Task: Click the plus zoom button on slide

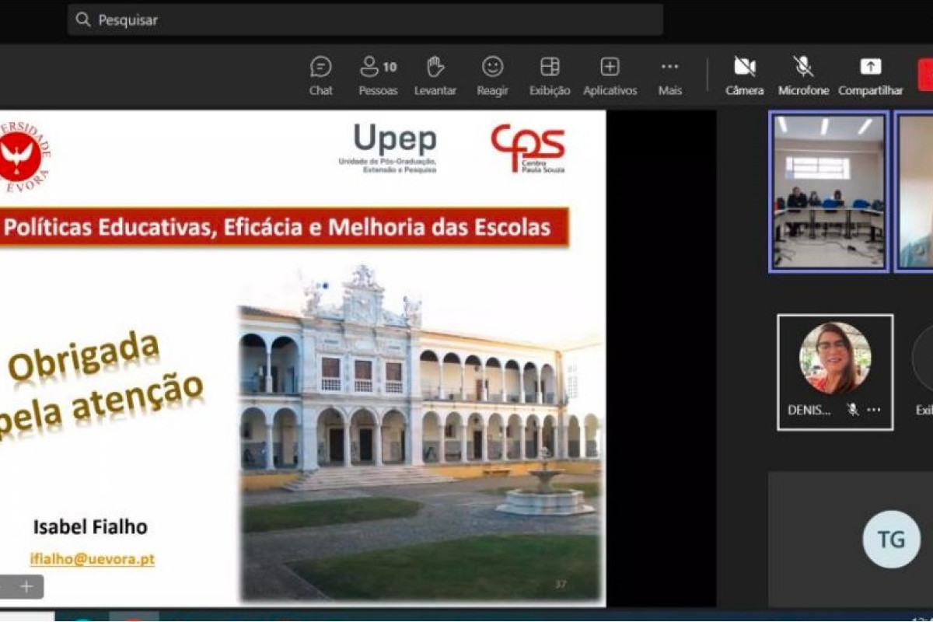Action: point(26,586)
